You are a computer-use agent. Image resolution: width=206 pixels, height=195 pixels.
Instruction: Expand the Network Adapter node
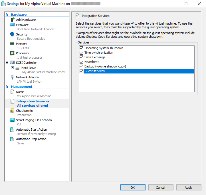click(x=7, y=77)
